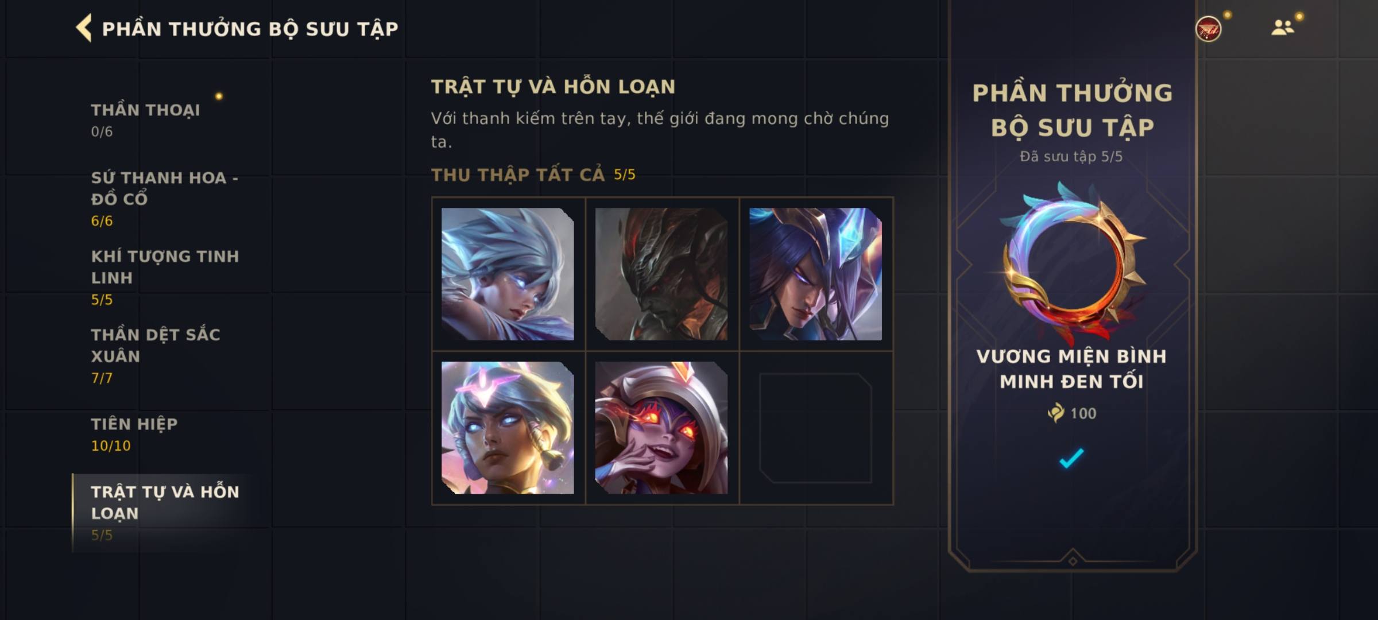1378x620 pixels.
Task: Tap the Phần Thưởng Bộ Sưu Tập header title
Action: [x=250, y=29]
